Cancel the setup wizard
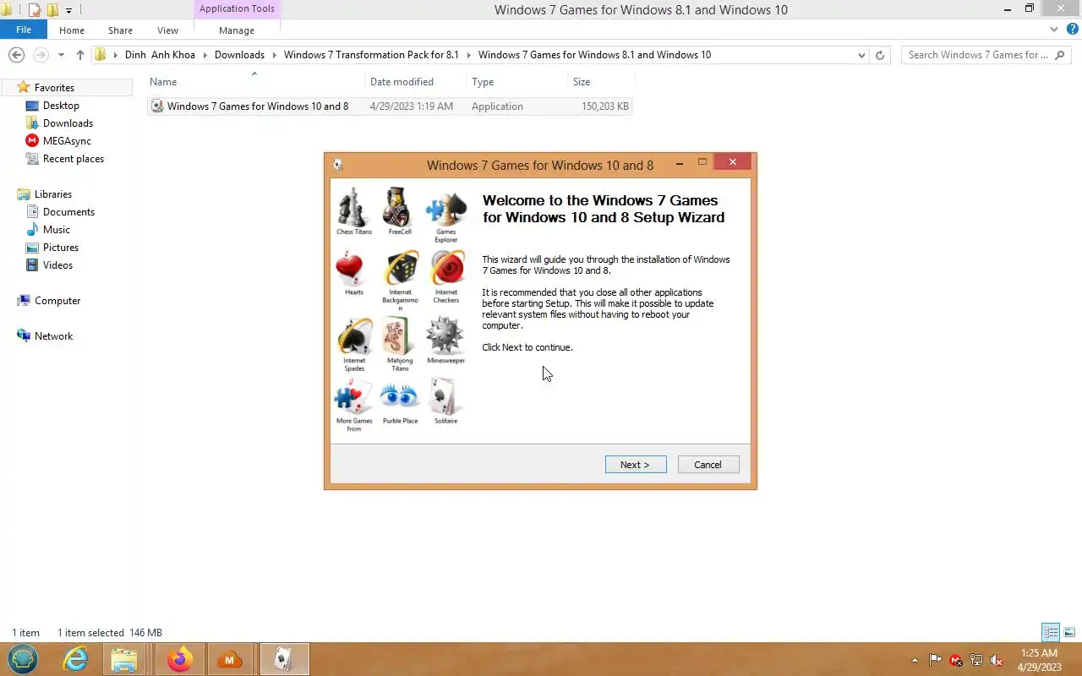Screen dimensions: 1082x676 click(x=708, y=465)
